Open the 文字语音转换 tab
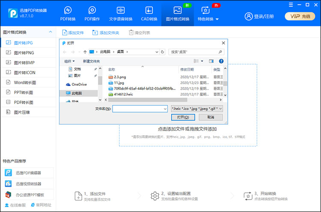 point(121,14)
